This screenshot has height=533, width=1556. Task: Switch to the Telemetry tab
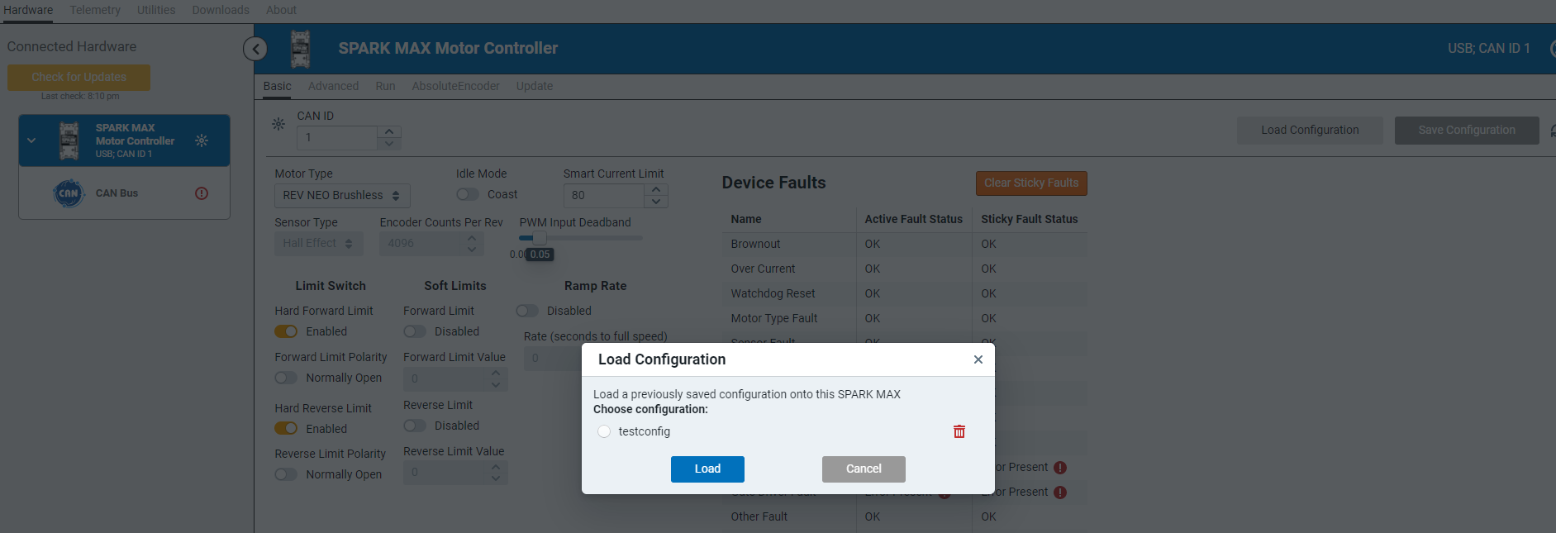point(95,10)
